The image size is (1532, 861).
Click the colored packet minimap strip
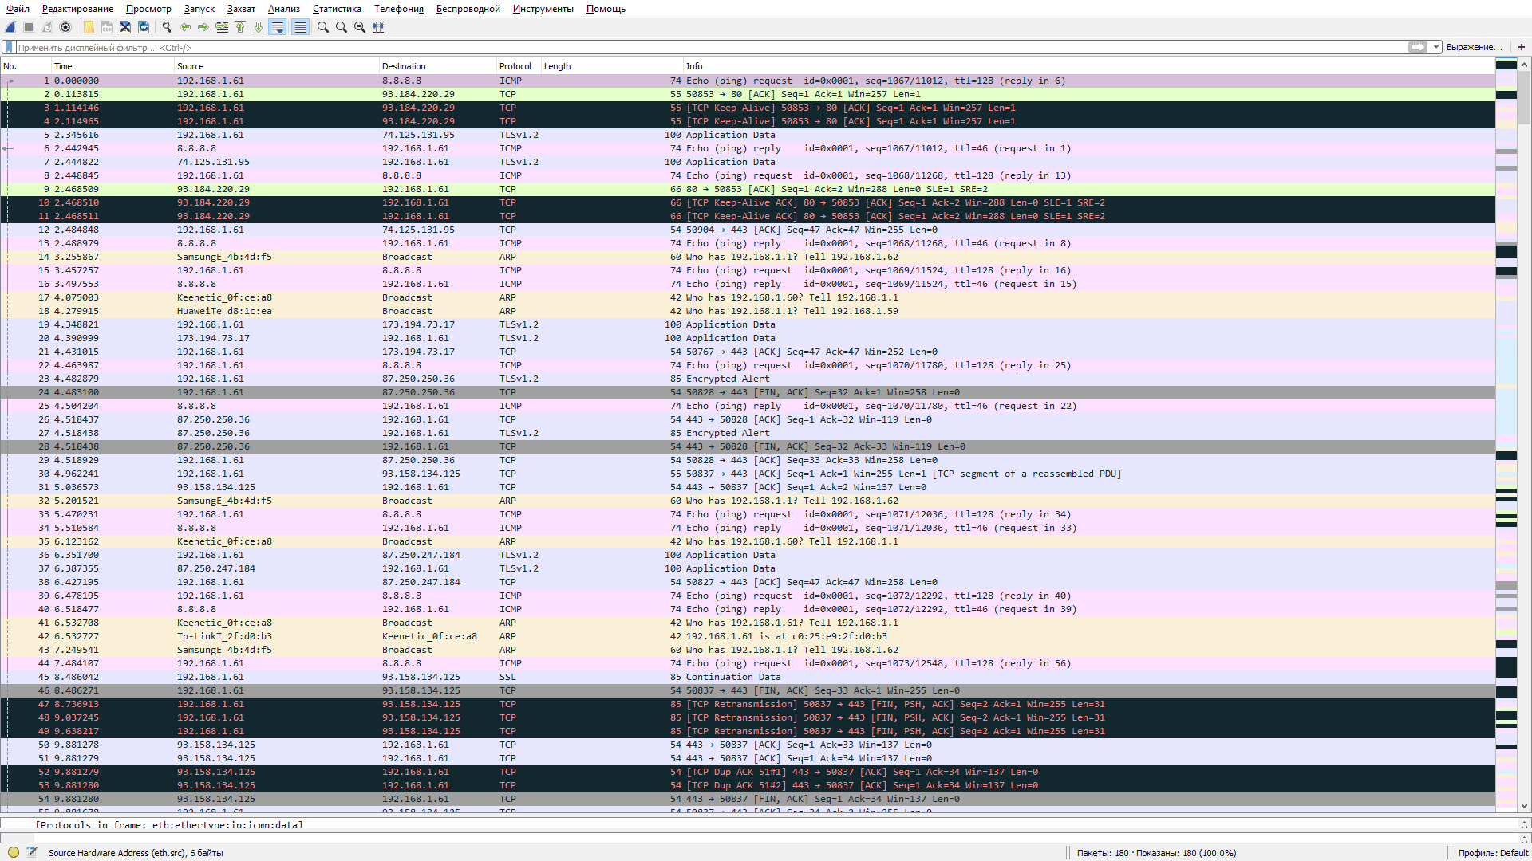[1506, 399]
